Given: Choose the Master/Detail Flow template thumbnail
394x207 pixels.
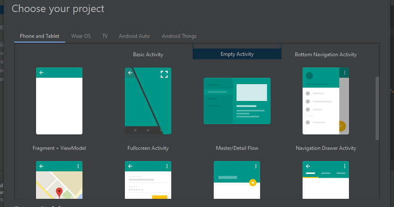Looking at the screenshot, I should (x=237, y=101).
